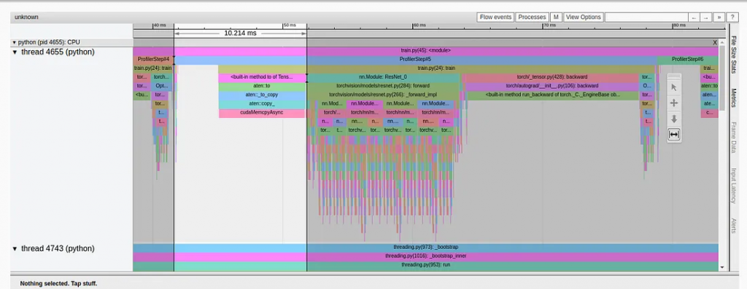Go to next search result arrow
The height and width of the screenshot is (289, 747).
click(706, 17)
